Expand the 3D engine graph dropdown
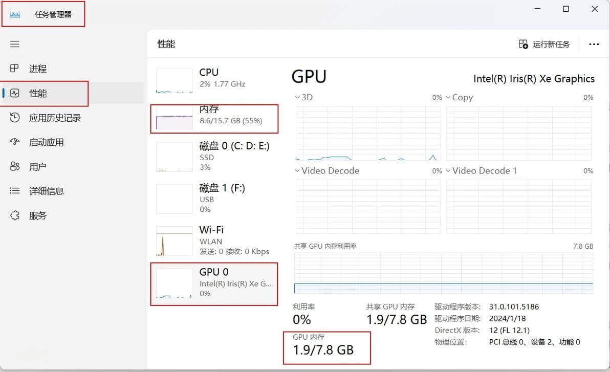The width and height of the screenshot is (610, 372). [298, 97]
